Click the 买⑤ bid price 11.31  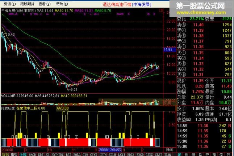coord(199,75)
